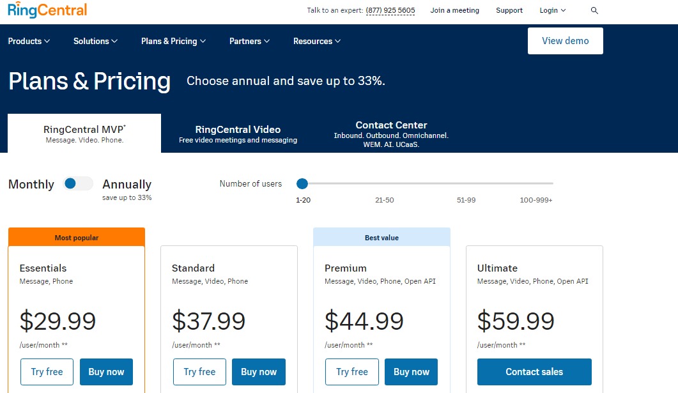Try the Essentials plan for free
Screen dimensions: 678x393
click(47, 371)
